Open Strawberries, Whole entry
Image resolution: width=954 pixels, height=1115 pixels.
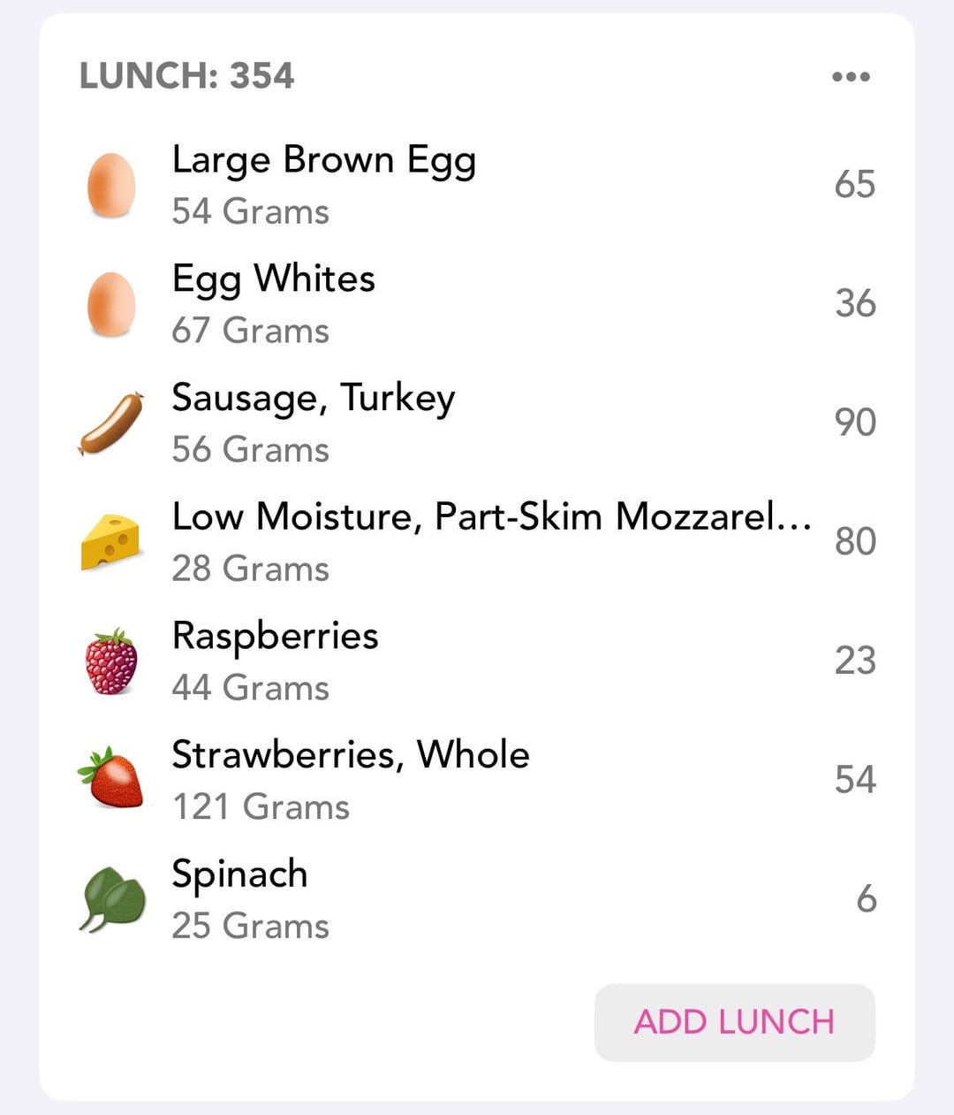[477, 780]
